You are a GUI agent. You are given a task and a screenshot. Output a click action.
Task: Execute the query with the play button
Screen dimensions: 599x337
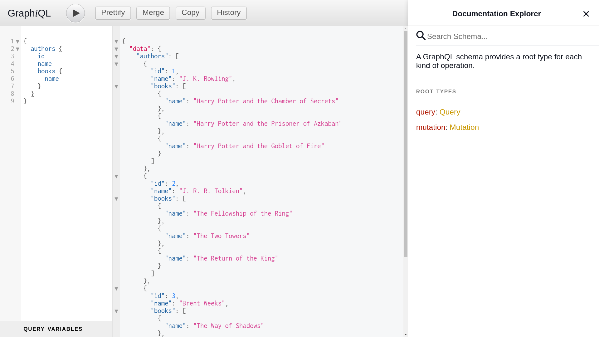pyautogui.click(x=75, y=13)
